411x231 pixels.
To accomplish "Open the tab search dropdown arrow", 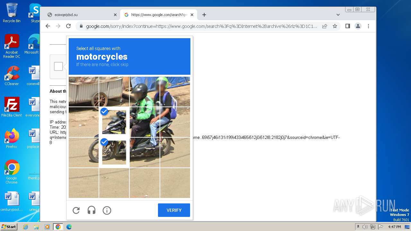I will tap(338, 15).
